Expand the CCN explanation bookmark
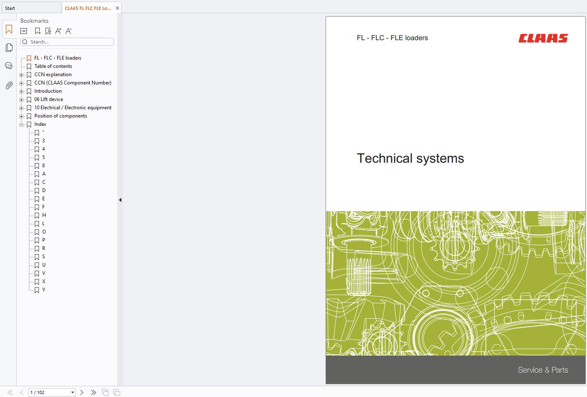Image resolution: width=587 pixels, height=397 pixels. click(22, 75)
